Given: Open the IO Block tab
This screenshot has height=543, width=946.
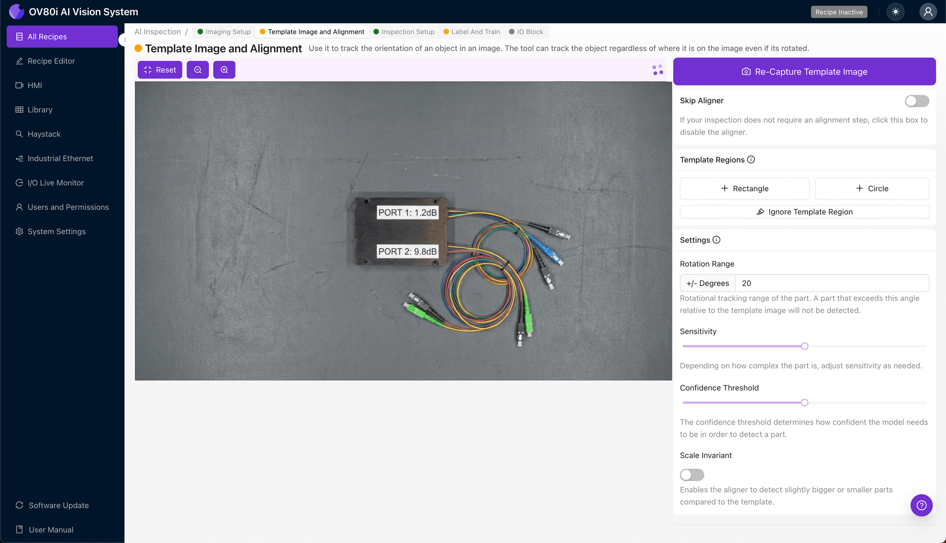Looking at the screenshot, I should tap(526, 32).
